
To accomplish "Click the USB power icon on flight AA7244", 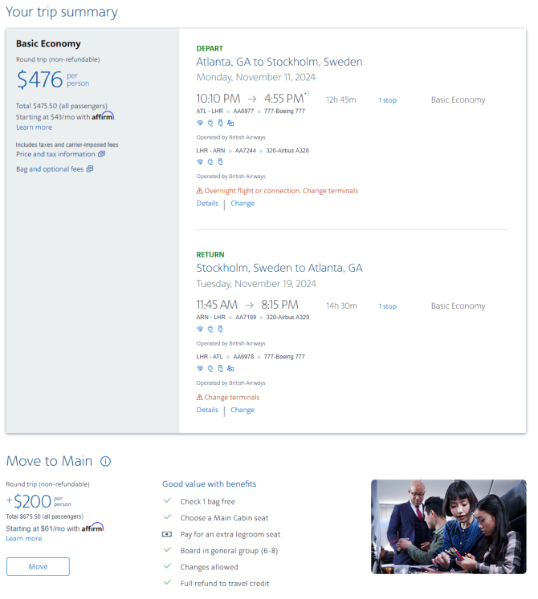I will tap(220, 162).
